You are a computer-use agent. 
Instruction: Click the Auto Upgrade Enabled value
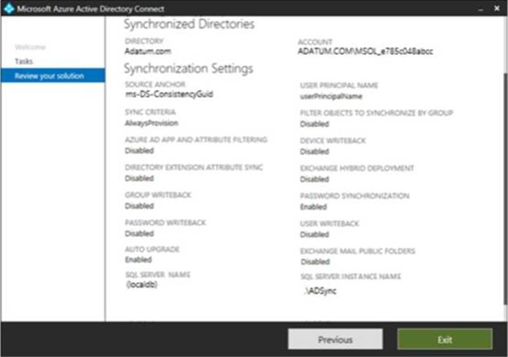click(138, 260)
